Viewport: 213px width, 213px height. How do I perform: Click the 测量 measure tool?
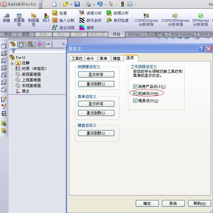(x=6, y=18)
